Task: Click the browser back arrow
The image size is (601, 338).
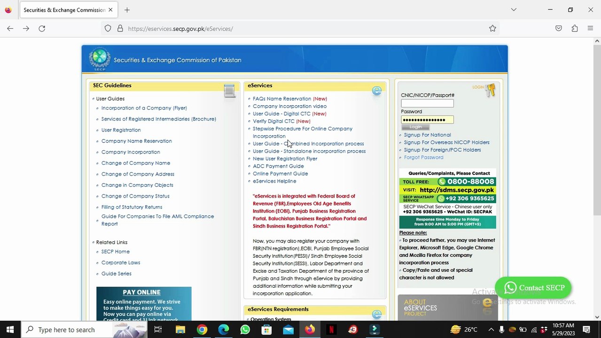Action: (x=10, y=29)
